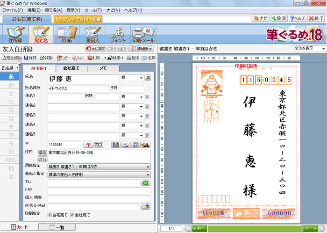This screenshot has height=233, width=327.
Task: Click the 保存 save icon
Action: (30, 58)
